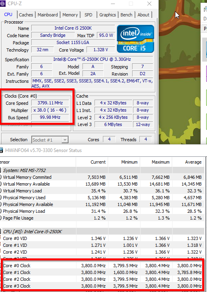Click the processor name Intel Core i5 2500K
Image resolution: width=207 pixels, height=292 pixels.
point(73,28)
